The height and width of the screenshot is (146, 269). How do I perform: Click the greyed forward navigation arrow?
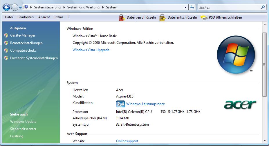tap(15, 7)
